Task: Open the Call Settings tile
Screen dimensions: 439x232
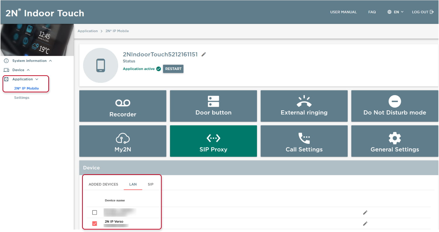Action: tap(304, 141)
